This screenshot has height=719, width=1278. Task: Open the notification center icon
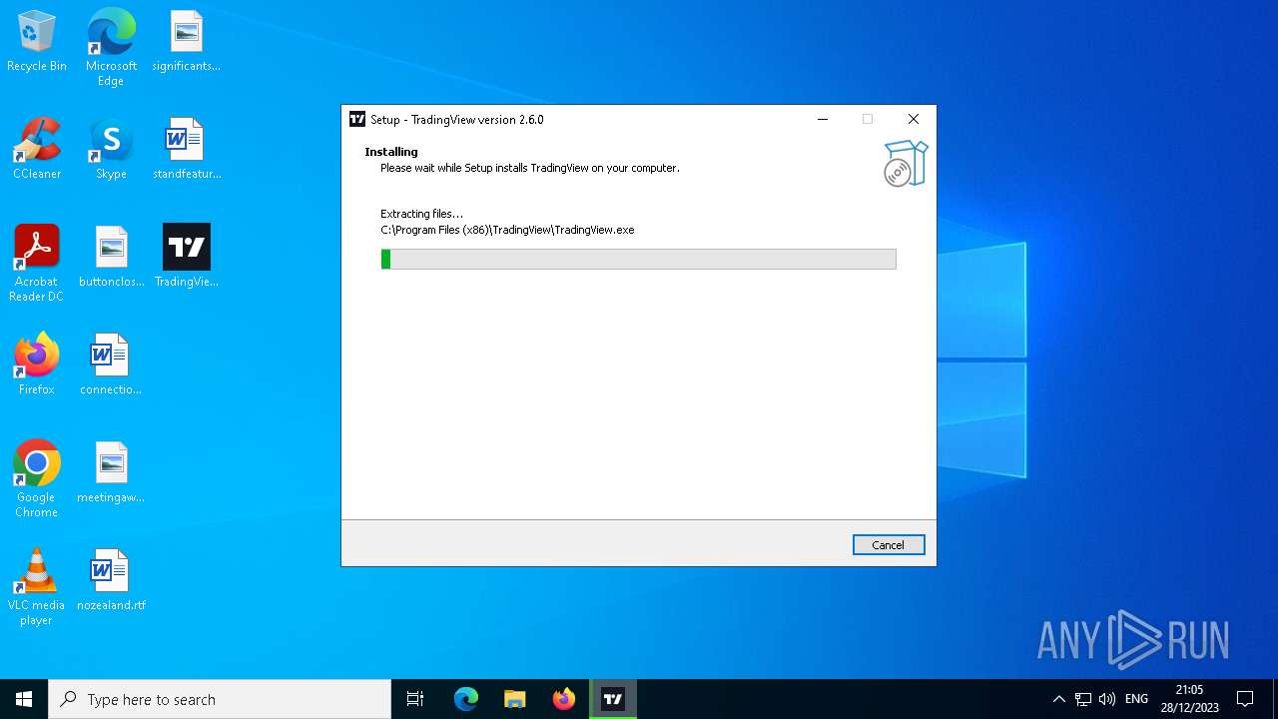coord(1245,699)
